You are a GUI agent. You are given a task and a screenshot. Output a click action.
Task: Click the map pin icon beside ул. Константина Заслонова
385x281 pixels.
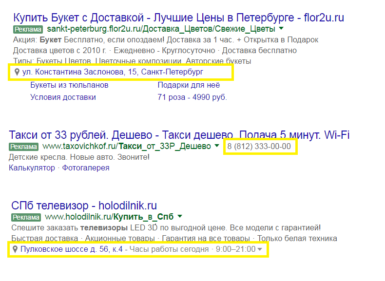tap(17, 73)
